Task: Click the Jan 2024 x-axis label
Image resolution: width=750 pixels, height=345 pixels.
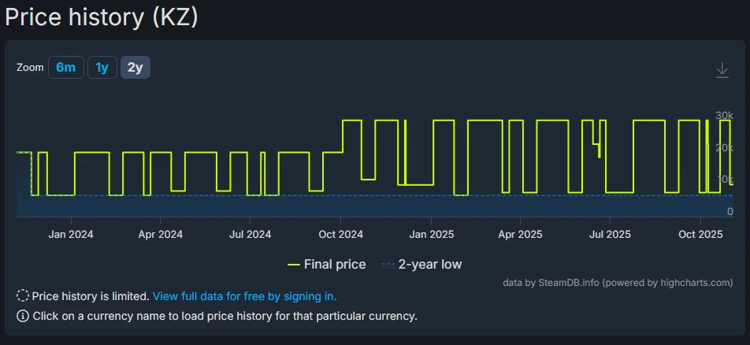Action: click(70, 234)
